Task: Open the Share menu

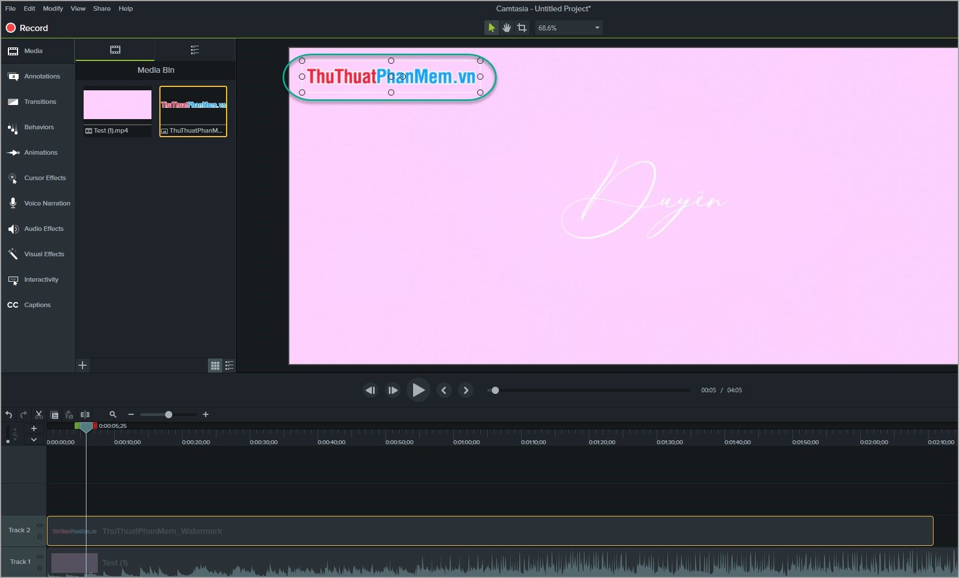Action: point(102,8)
